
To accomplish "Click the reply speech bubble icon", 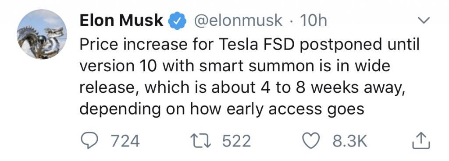I will point(89,141).
